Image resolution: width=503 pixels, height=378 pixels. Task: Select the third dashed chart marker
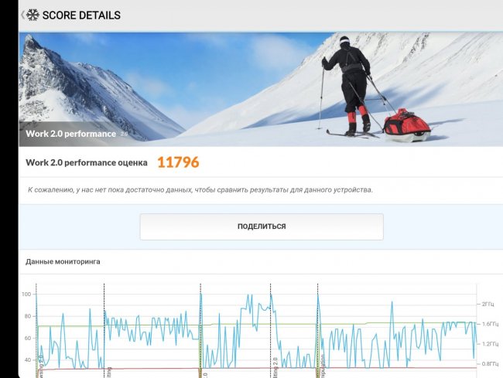pos(200,329)
